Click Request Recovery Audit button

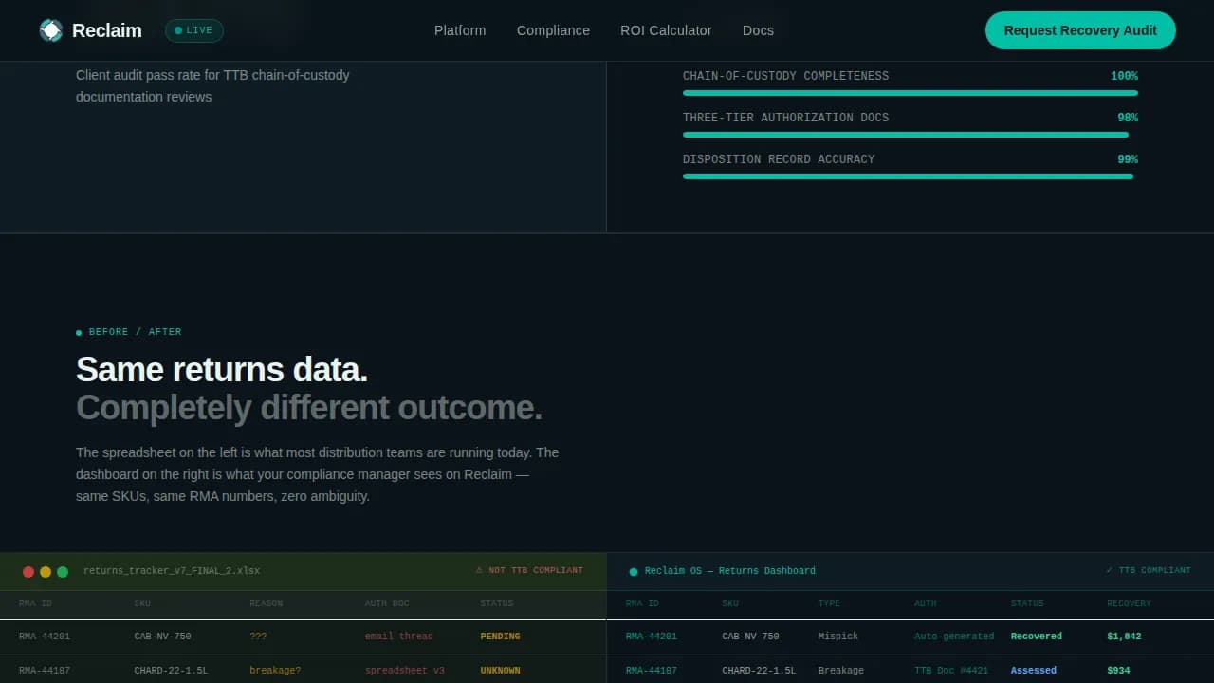click(x=1080, y=30)
